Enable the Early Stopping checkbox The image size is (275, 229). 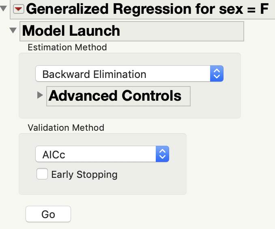[42, 174]
